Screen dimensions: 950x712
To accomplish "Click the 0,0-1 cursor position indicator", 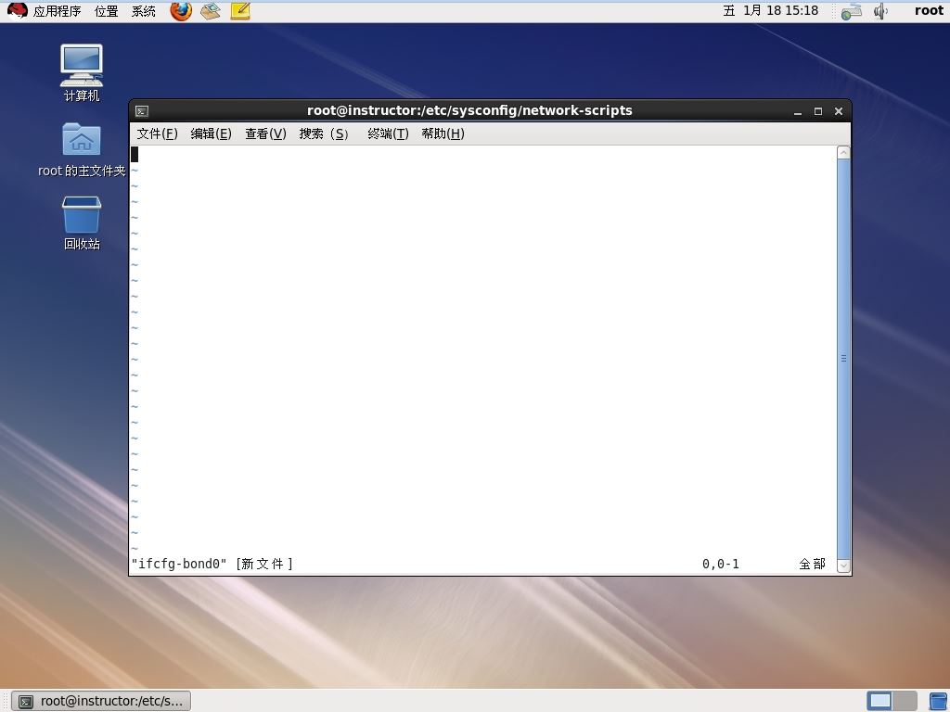I will [x=720, y=565].
